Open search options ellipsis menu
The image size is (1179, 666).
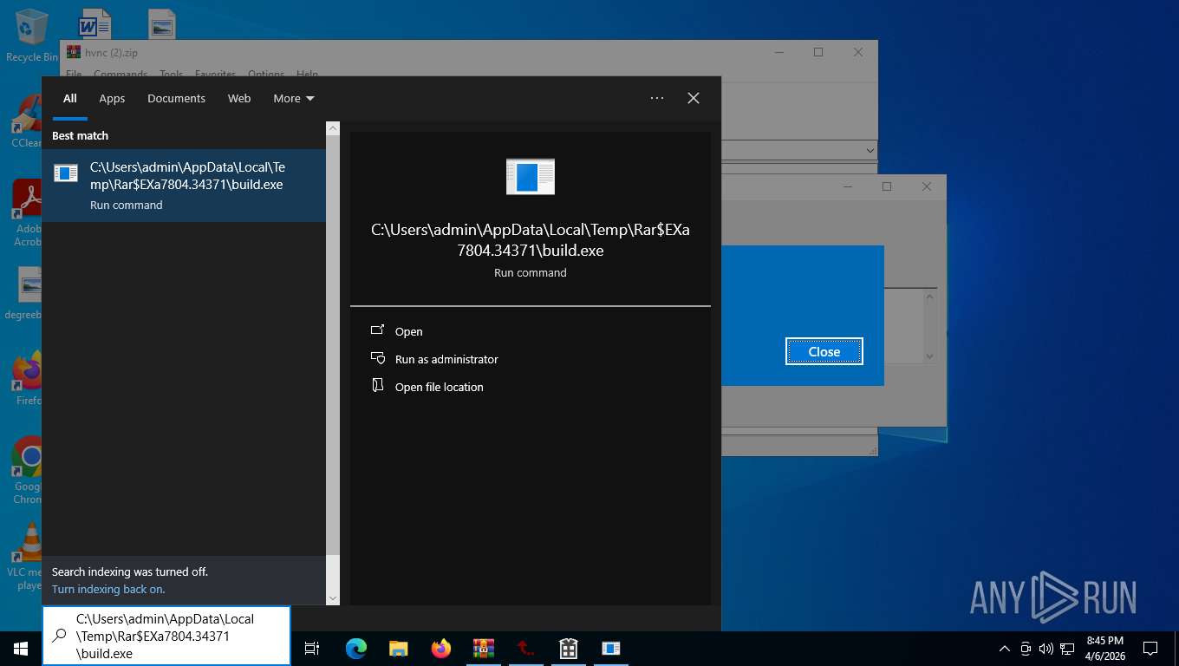(657, 98)
